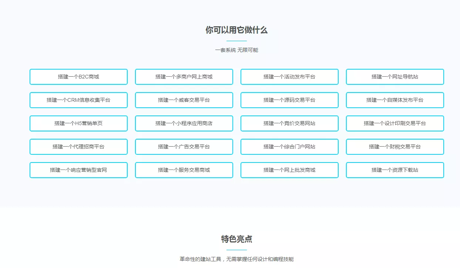Choose 搭建一个网址导航站 button

pyautogui.click(x=395, y=77)
